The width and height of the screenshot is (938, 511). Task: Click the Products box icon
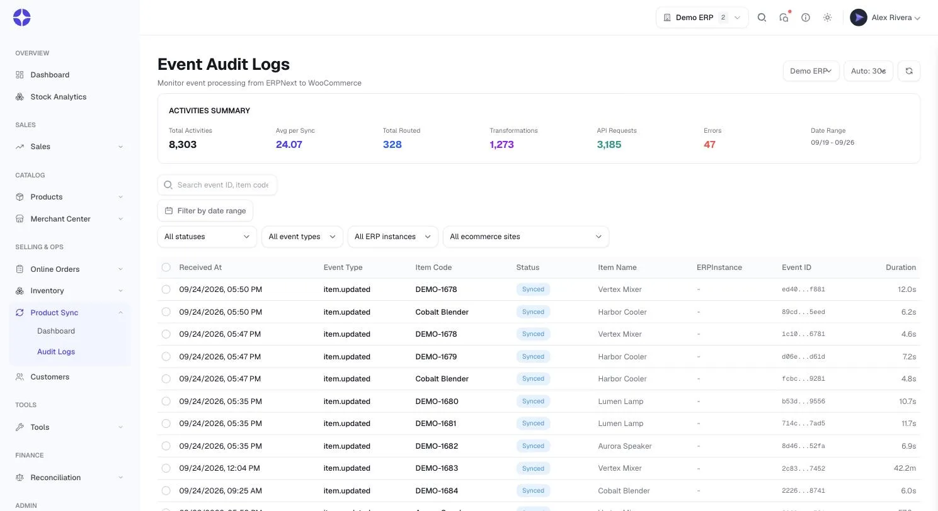20,197
